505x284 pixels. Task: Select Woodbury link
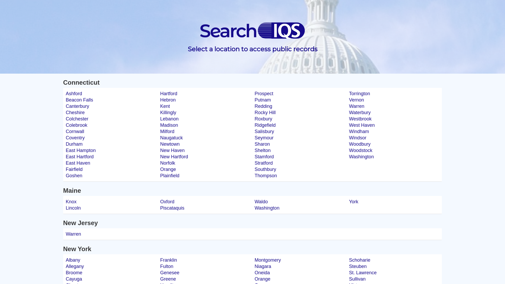coord(360,144)
